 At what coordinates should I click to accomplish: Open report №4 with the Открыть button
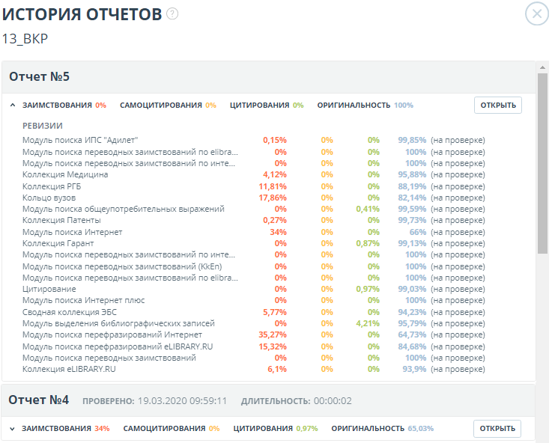(x=497, y=429)
